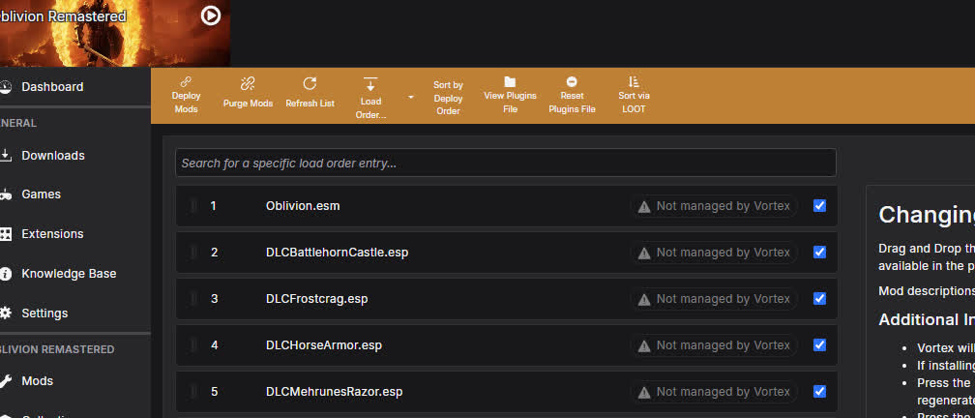Click Not managed by Vortex on DLCHorseArmor.esp
The width and height of the screenshot is (975, 418).
click(x=714, y=345)
